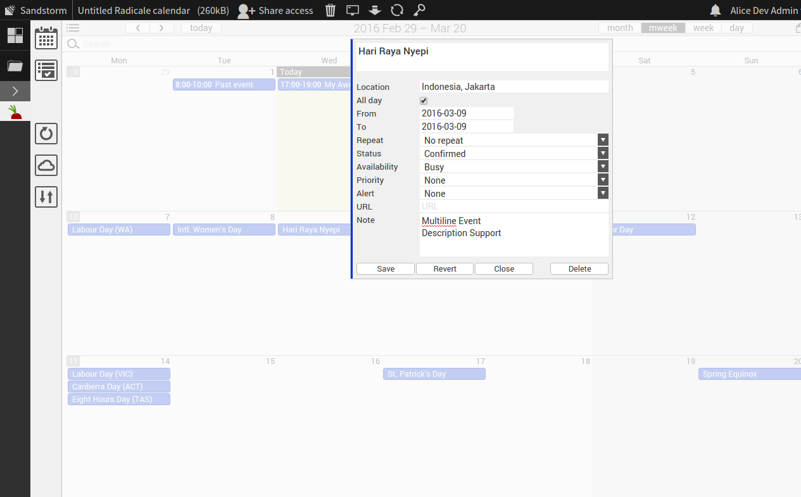
Task: Click the Location field with Indonesia, Jakarta
Action: click(x=514, y=87)
